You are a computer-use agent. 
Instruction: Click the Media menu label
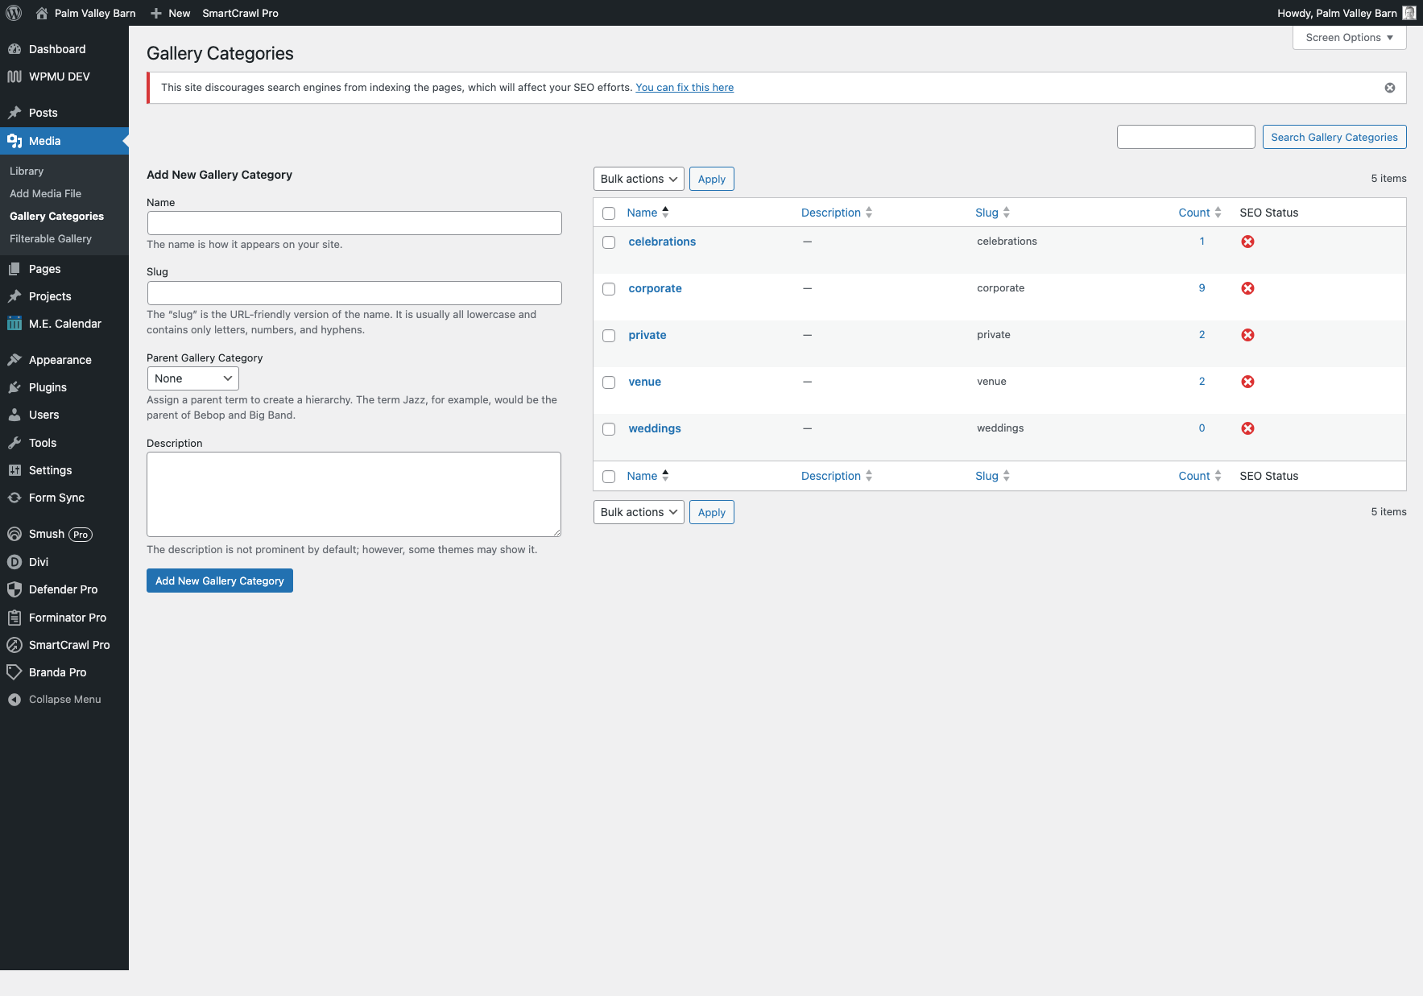pos(44,141)
